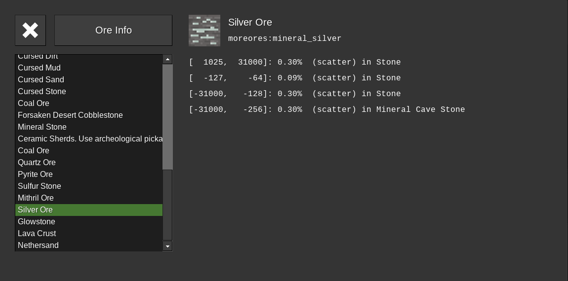Viewport: 568px width, 281px height.
Task: Select Glowstone from the list
Action: point(37,221)
